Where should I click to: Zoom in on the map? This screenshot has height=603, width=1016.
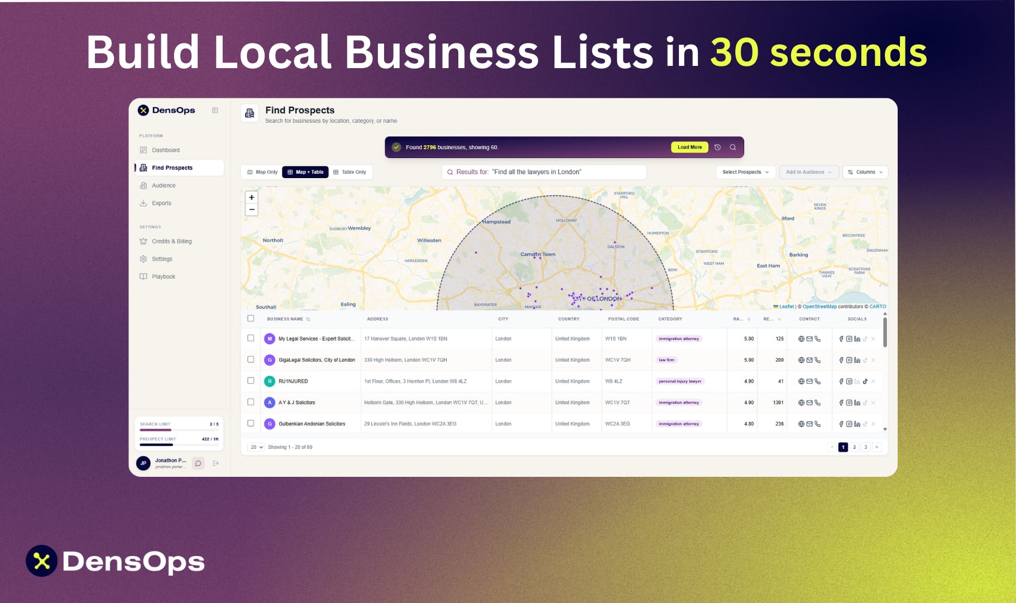(x=252, y=197)
